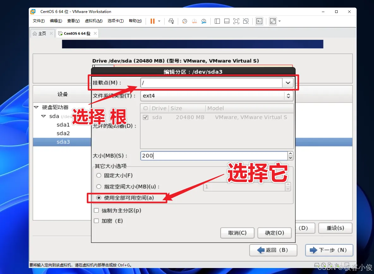Click the 取消(C) cancel button
The image size is (374, 274).
point(237,233)
